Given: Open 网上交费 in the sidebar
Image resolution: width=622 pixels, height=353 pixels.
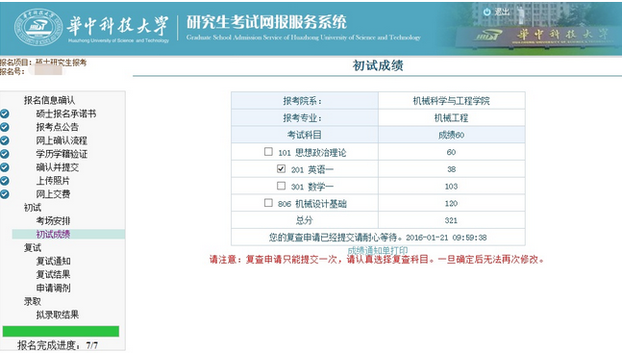Looking at the screenshot, I should 53,194.
